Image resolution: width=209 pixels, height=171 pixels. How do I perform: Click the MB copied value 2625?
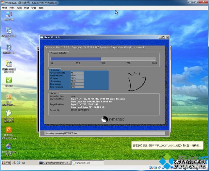pyautogui.click(x=77, y=78)
